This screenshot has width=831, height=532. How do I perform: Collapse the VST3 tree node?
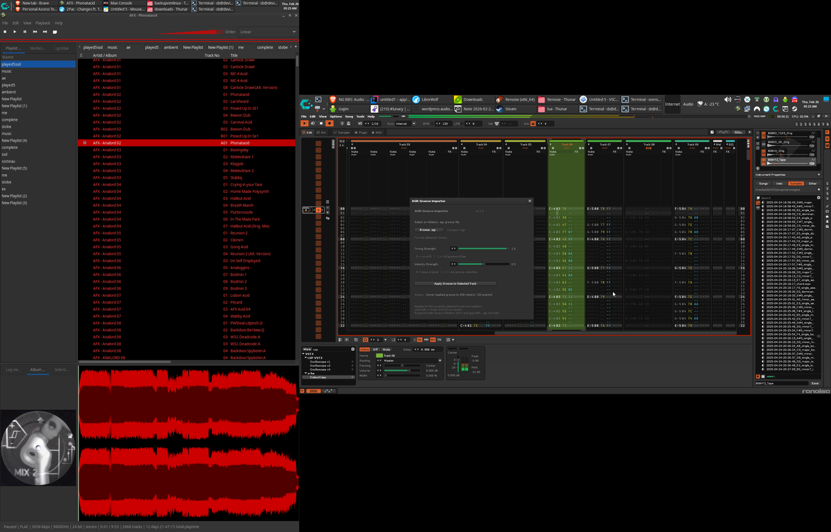pyautogui.click(x=303, y=354)
